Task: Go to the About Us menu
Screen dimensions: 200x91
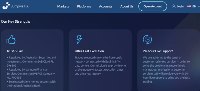Action: pos(127,6)
